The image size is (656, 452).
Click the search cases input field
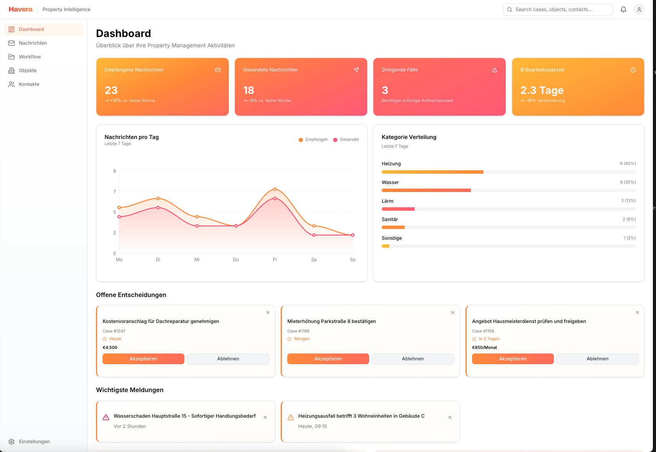557,9
